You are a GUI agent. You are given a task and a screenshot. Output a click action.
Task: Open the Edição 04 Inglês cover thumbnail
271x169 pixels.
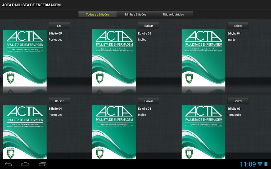204,58
